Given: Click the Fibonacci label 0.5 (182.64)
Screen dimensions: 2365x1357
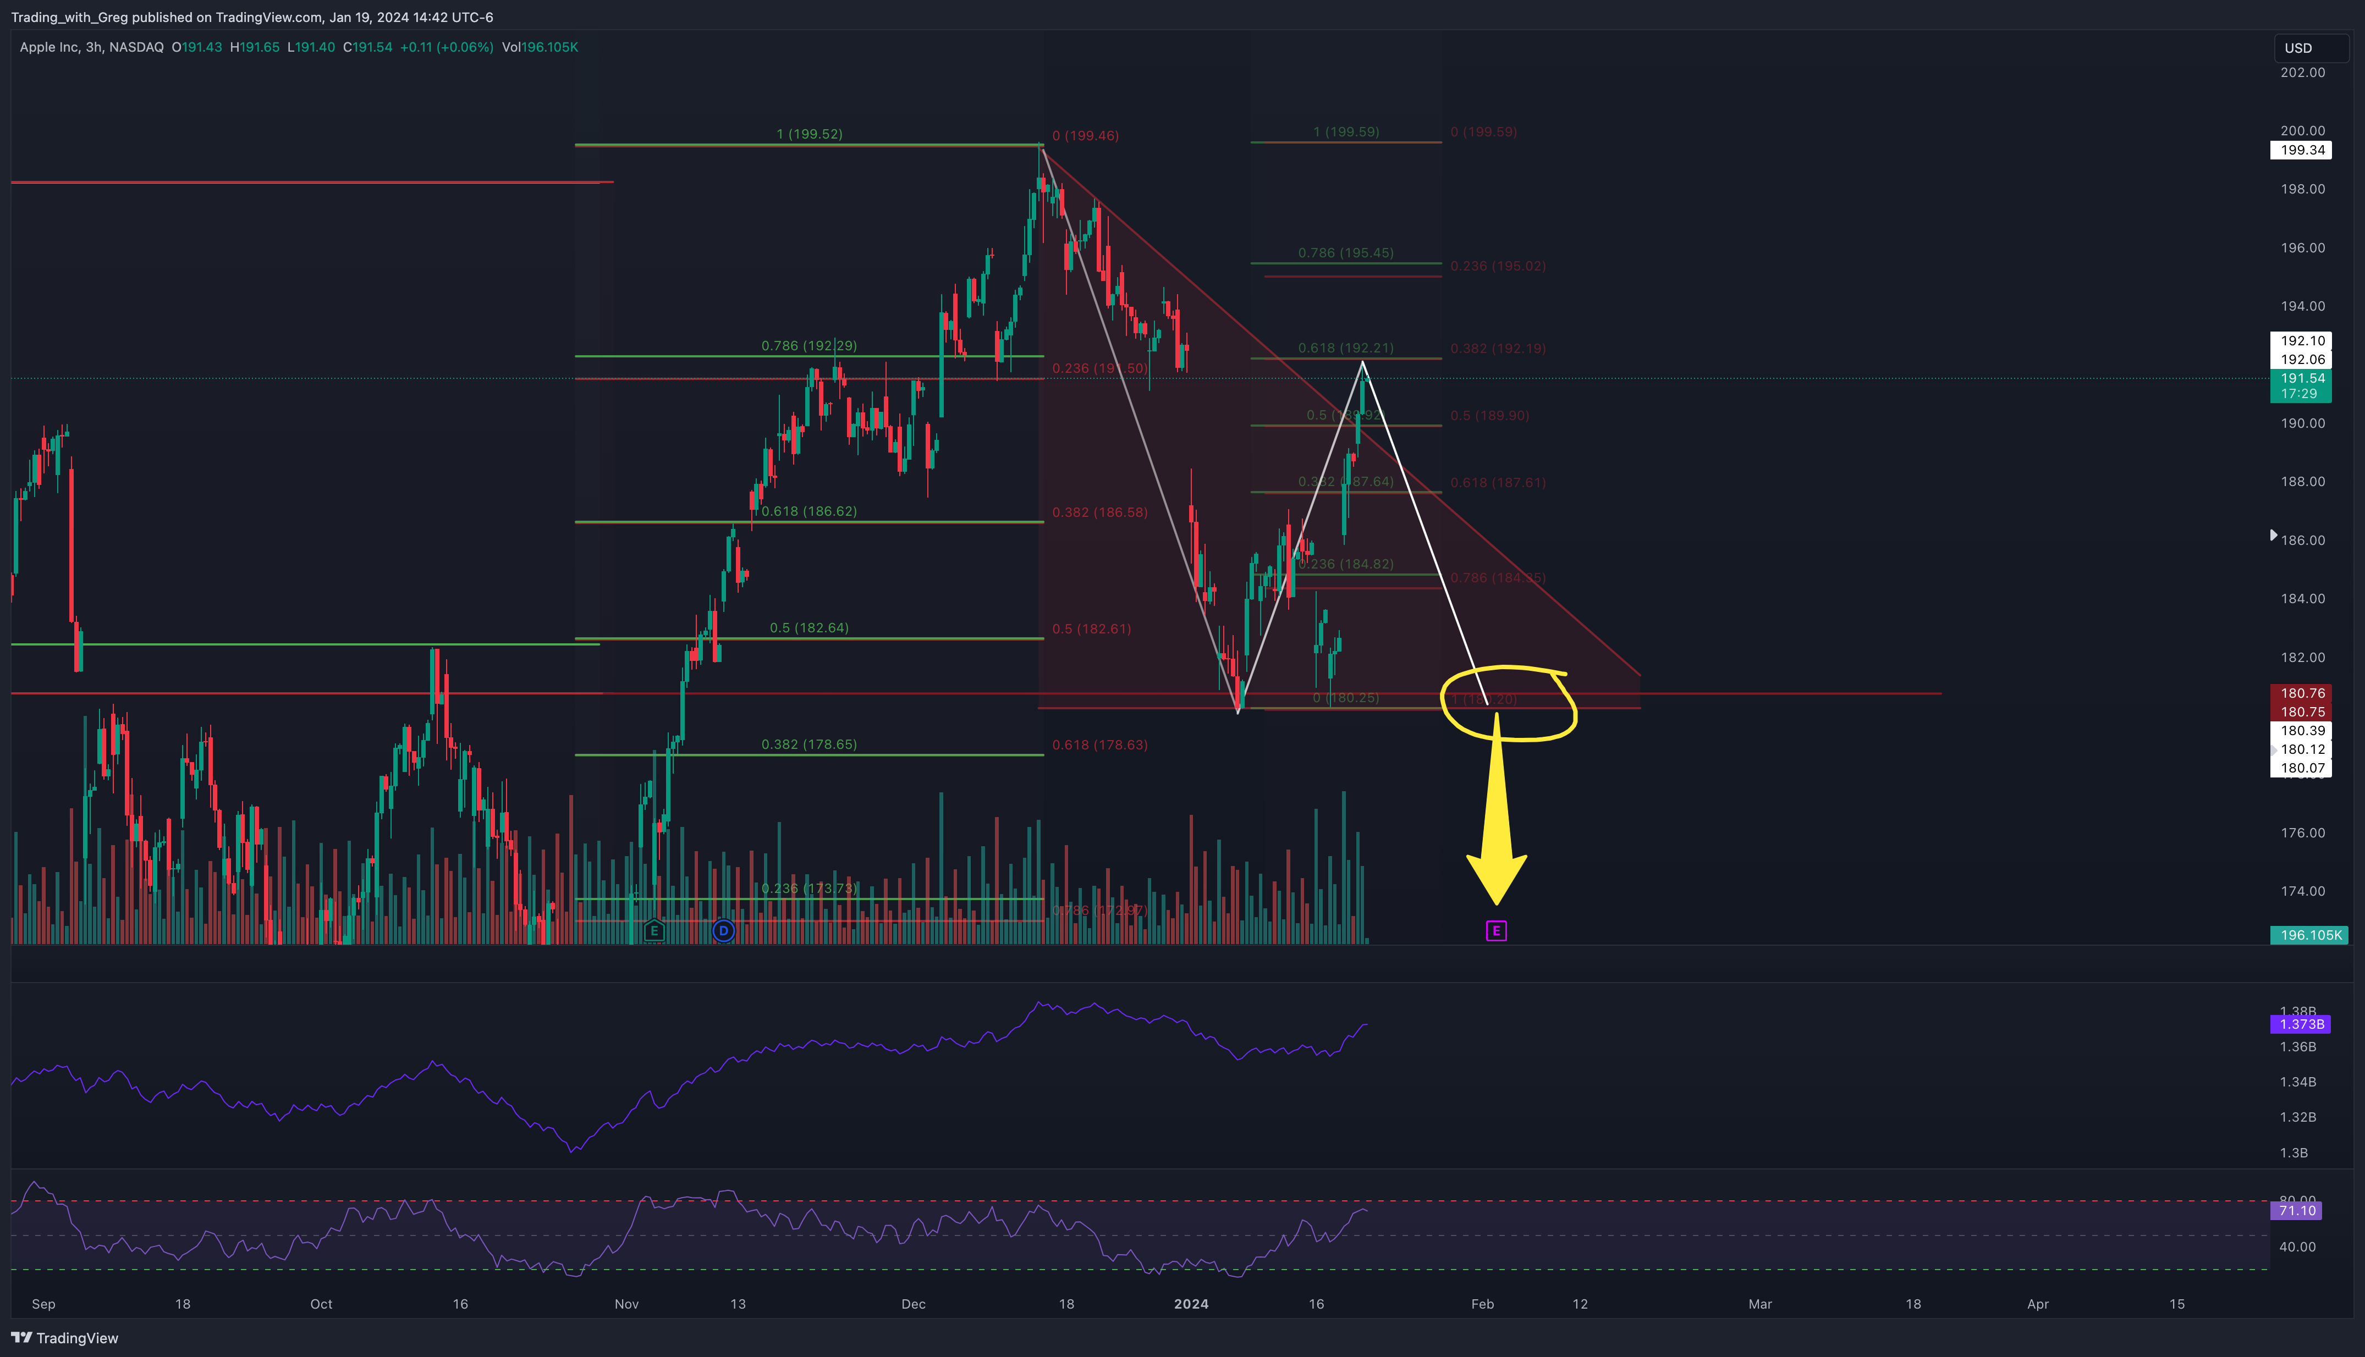Looking at the screenshot, I should point(809,627).
